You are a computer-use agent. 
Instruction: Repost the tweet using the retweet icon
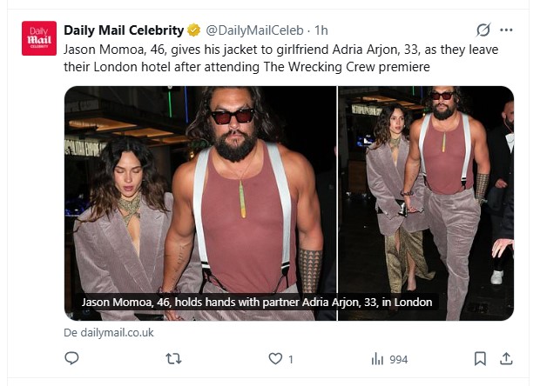click(x=174, y=358)
